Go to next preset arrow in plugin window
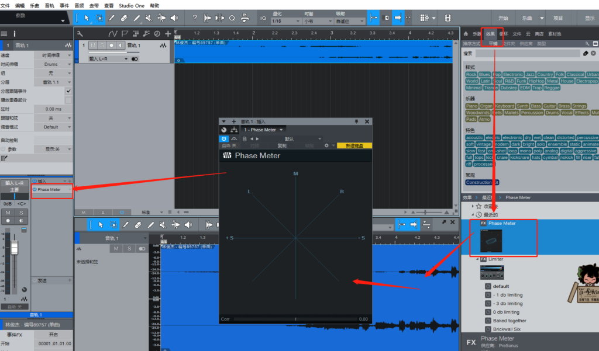This screenshot has width=599, height=351. 257,139
